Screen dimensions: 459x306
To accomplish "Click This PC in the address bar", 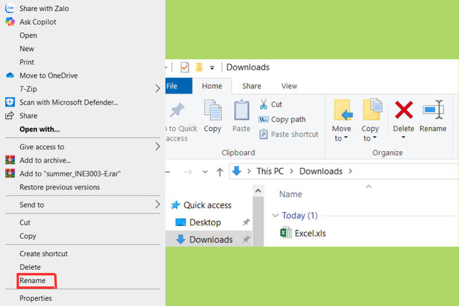I will pyautogui.click(x=270, y=171).
